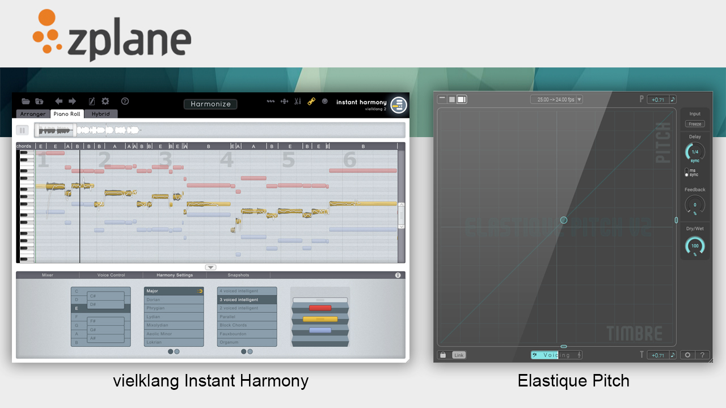Open the Harmony Settings tab
The image size is (726, 408).
(x=175, y=275)
